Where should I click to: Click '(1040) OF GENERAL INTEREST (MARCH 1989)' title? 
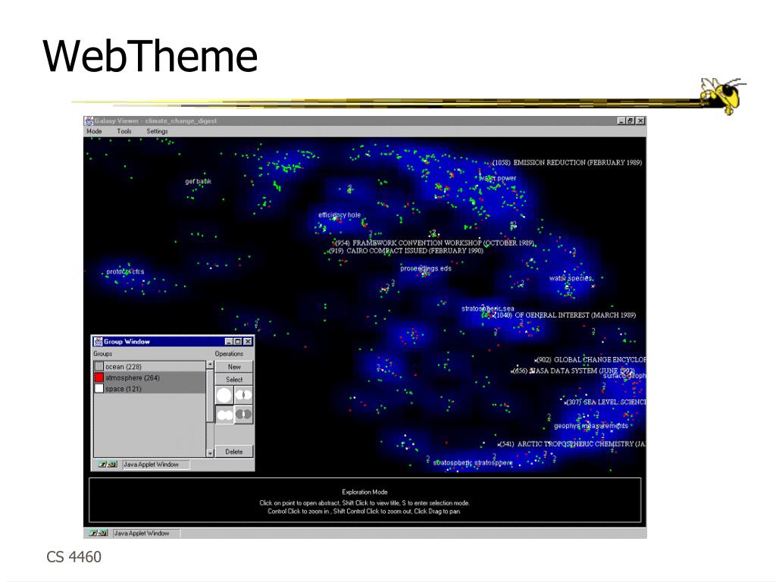(565, 314)
